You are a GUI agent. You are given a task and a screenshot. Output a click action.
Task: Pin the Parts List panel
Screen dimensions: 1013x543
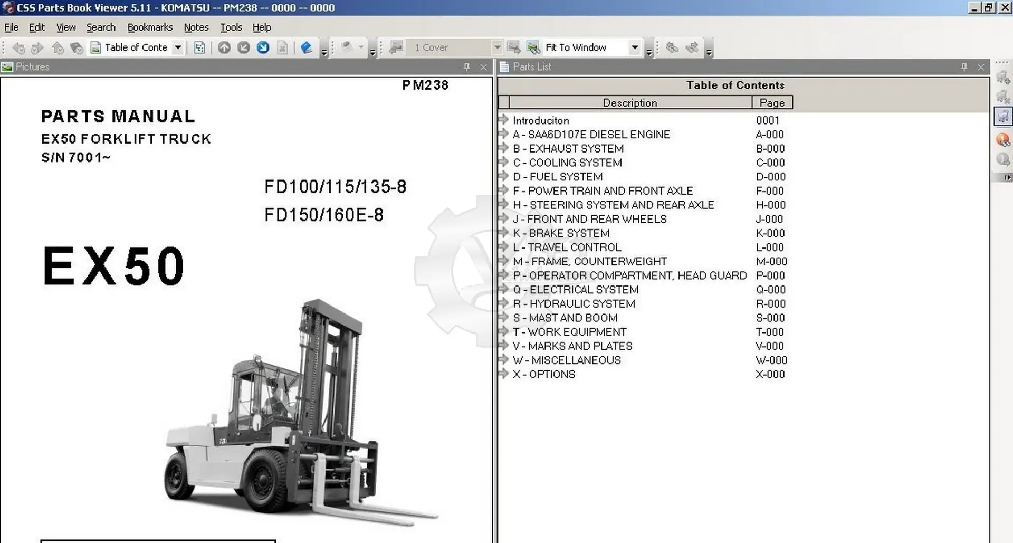pos(964,67)
